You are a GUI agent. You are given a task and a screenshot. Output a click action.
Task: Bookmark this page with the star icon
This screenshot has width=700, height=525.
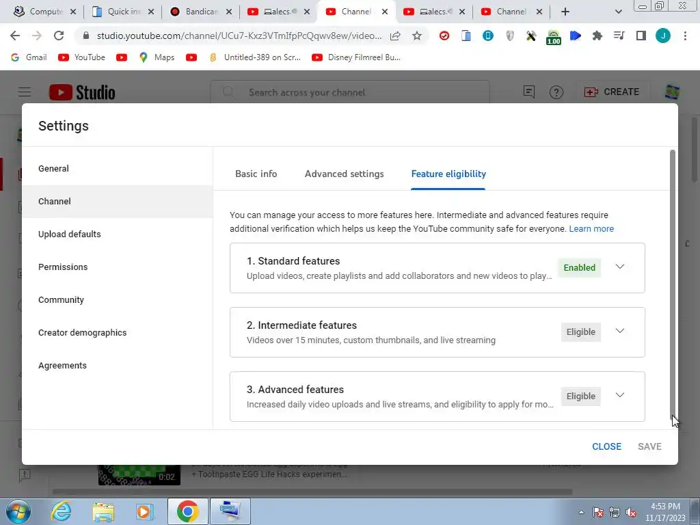(417, 36)
